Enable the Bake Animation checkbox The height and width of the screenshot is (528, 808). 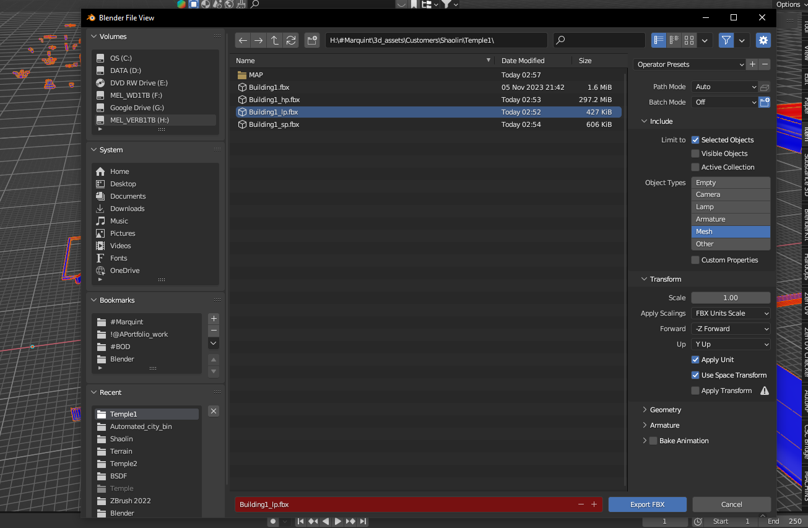(653, 441)
